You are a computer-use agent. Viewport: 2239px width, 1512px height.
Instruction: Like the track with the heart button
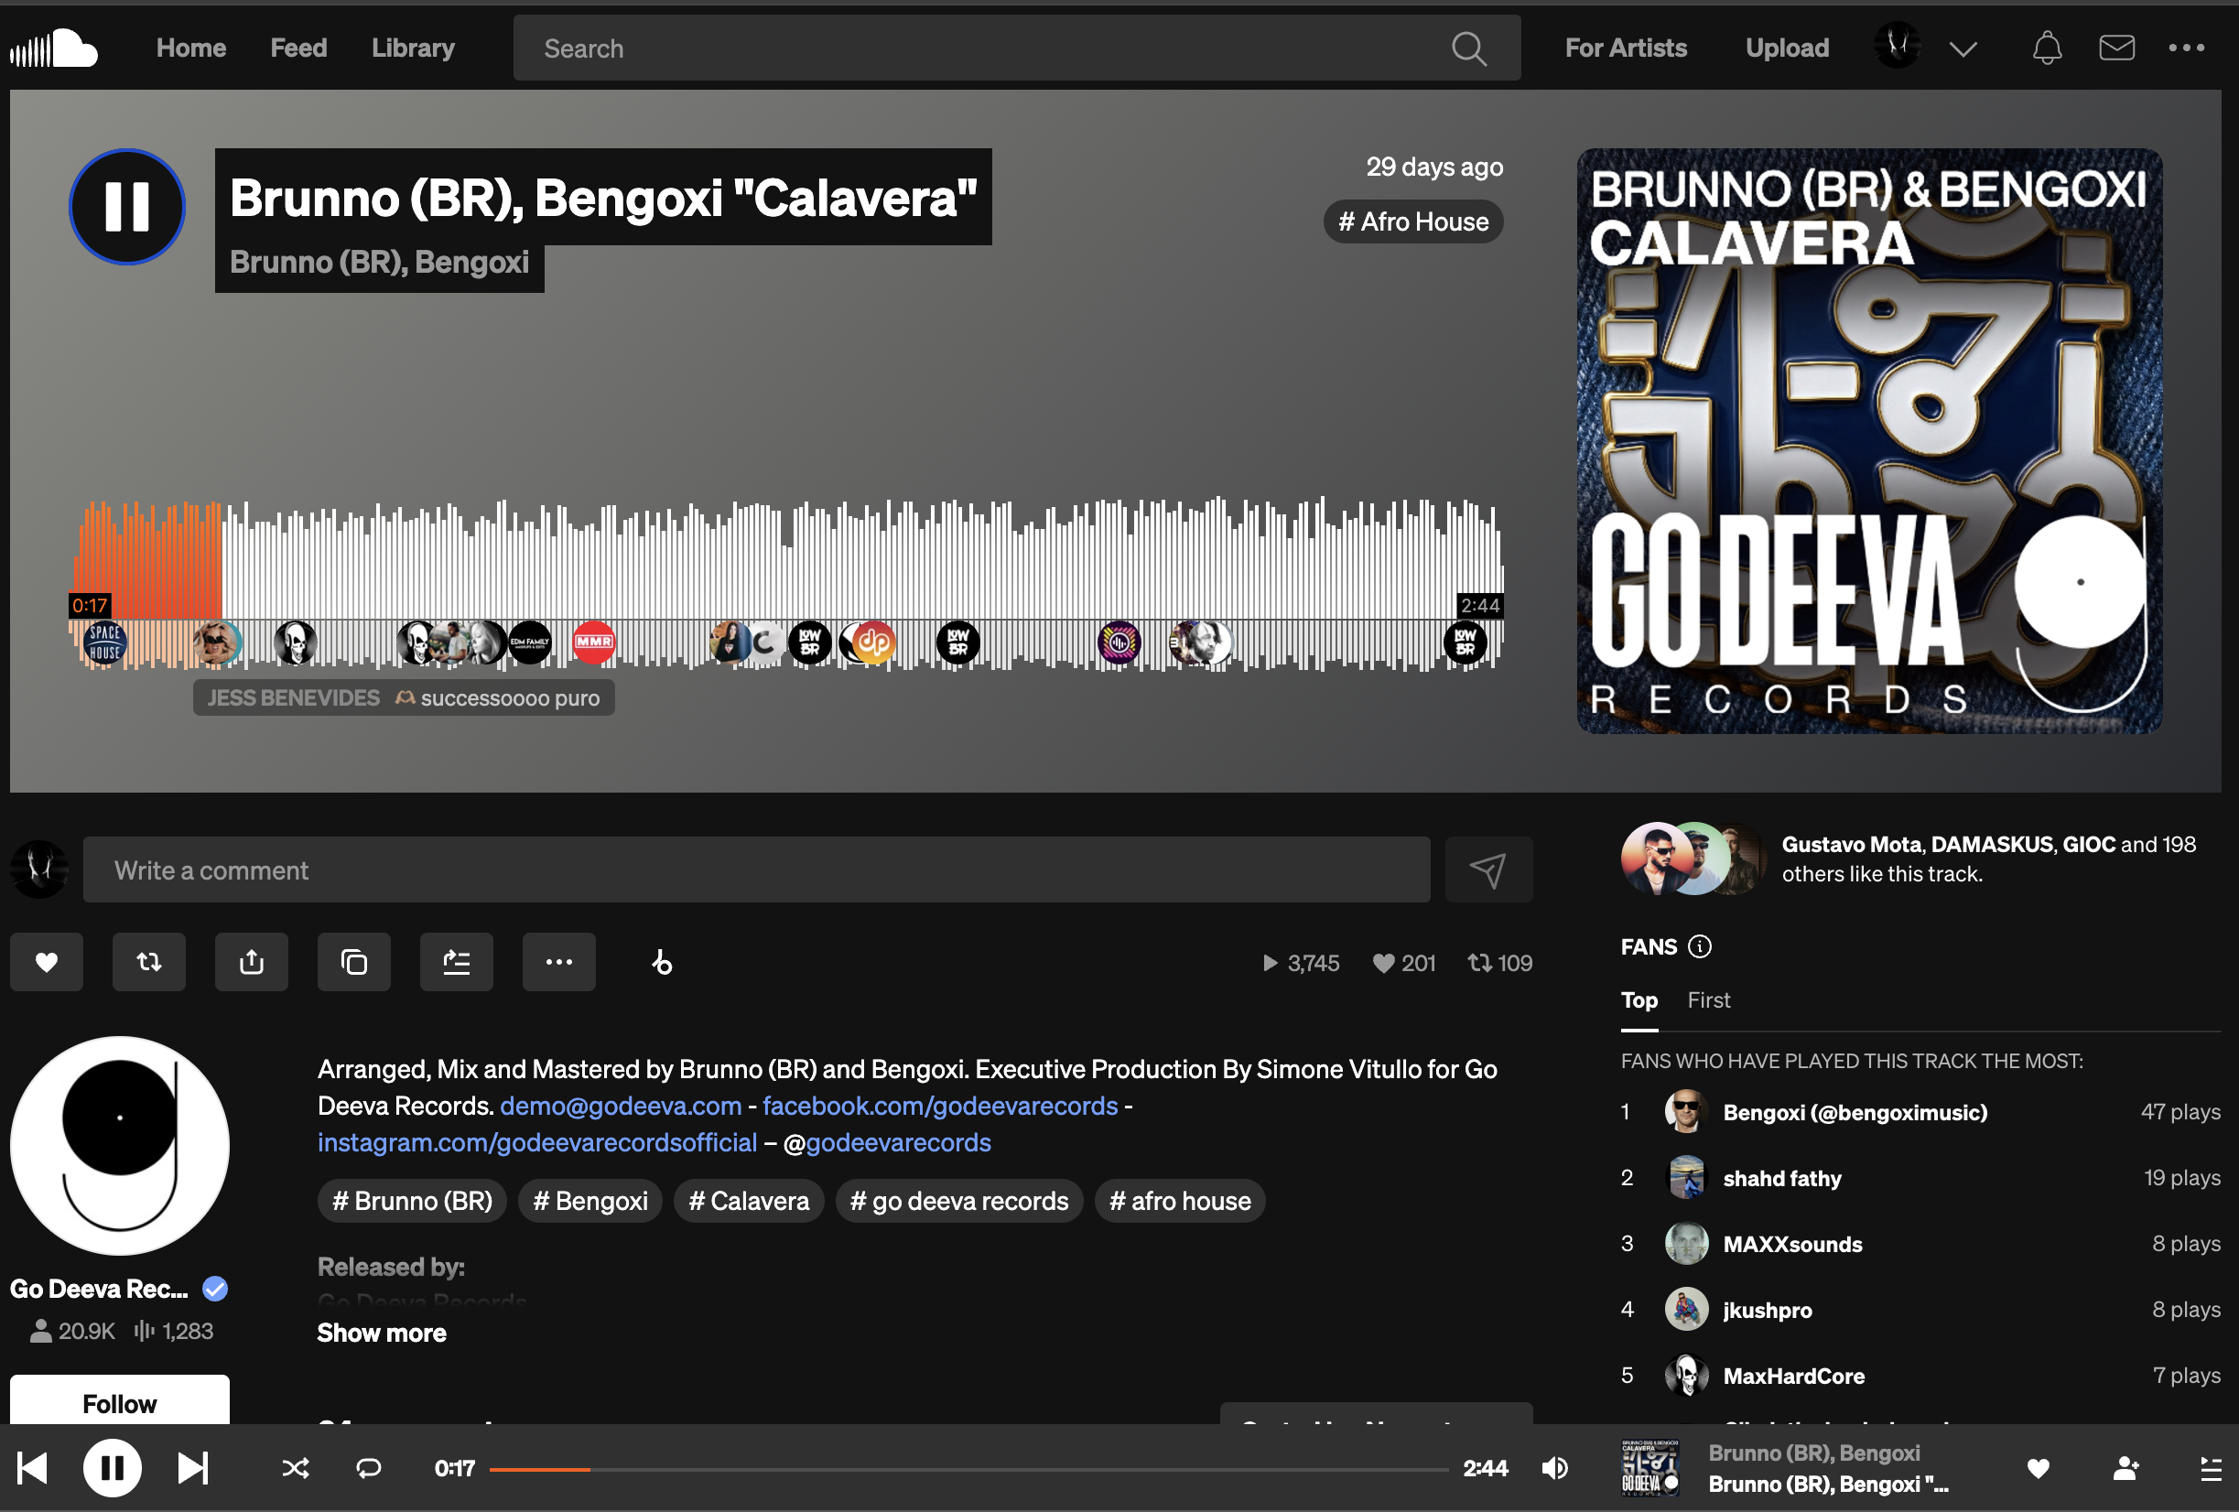click(47, 962)
